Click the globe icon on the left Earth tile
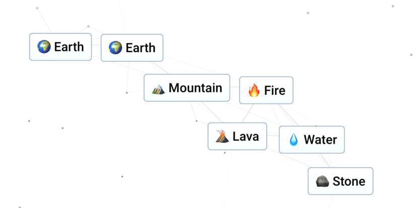Image resolution: width=416 pixels, height=208 pixels. click(x=44, y=47)
